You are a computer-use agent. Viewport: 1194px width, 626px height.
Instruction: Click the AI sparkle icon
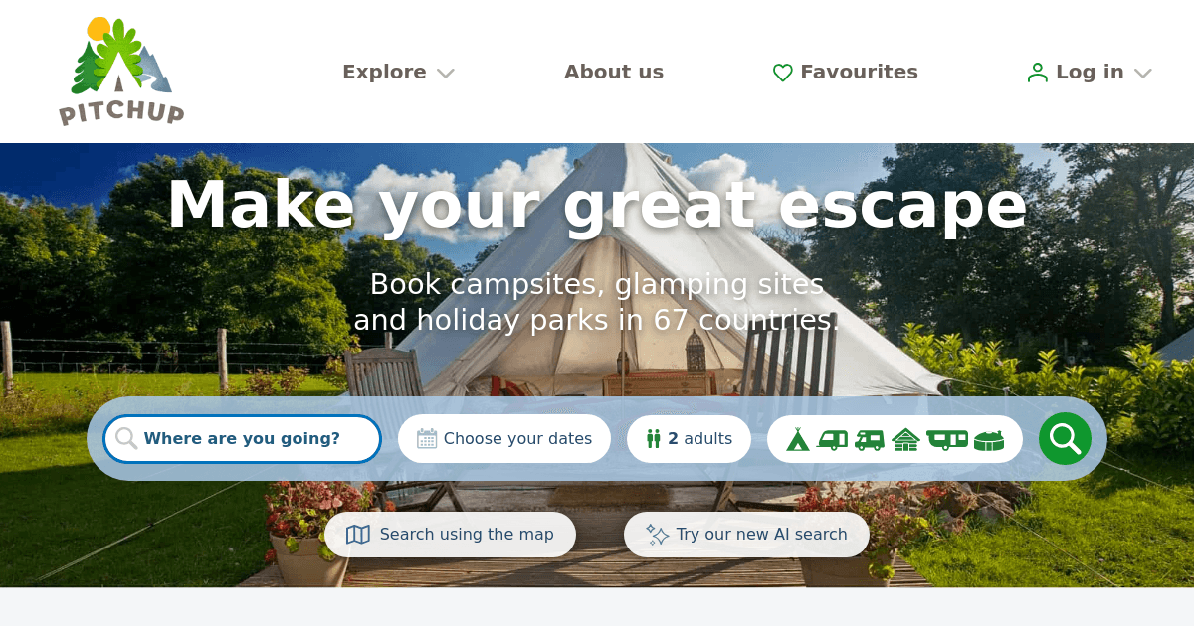657,535
